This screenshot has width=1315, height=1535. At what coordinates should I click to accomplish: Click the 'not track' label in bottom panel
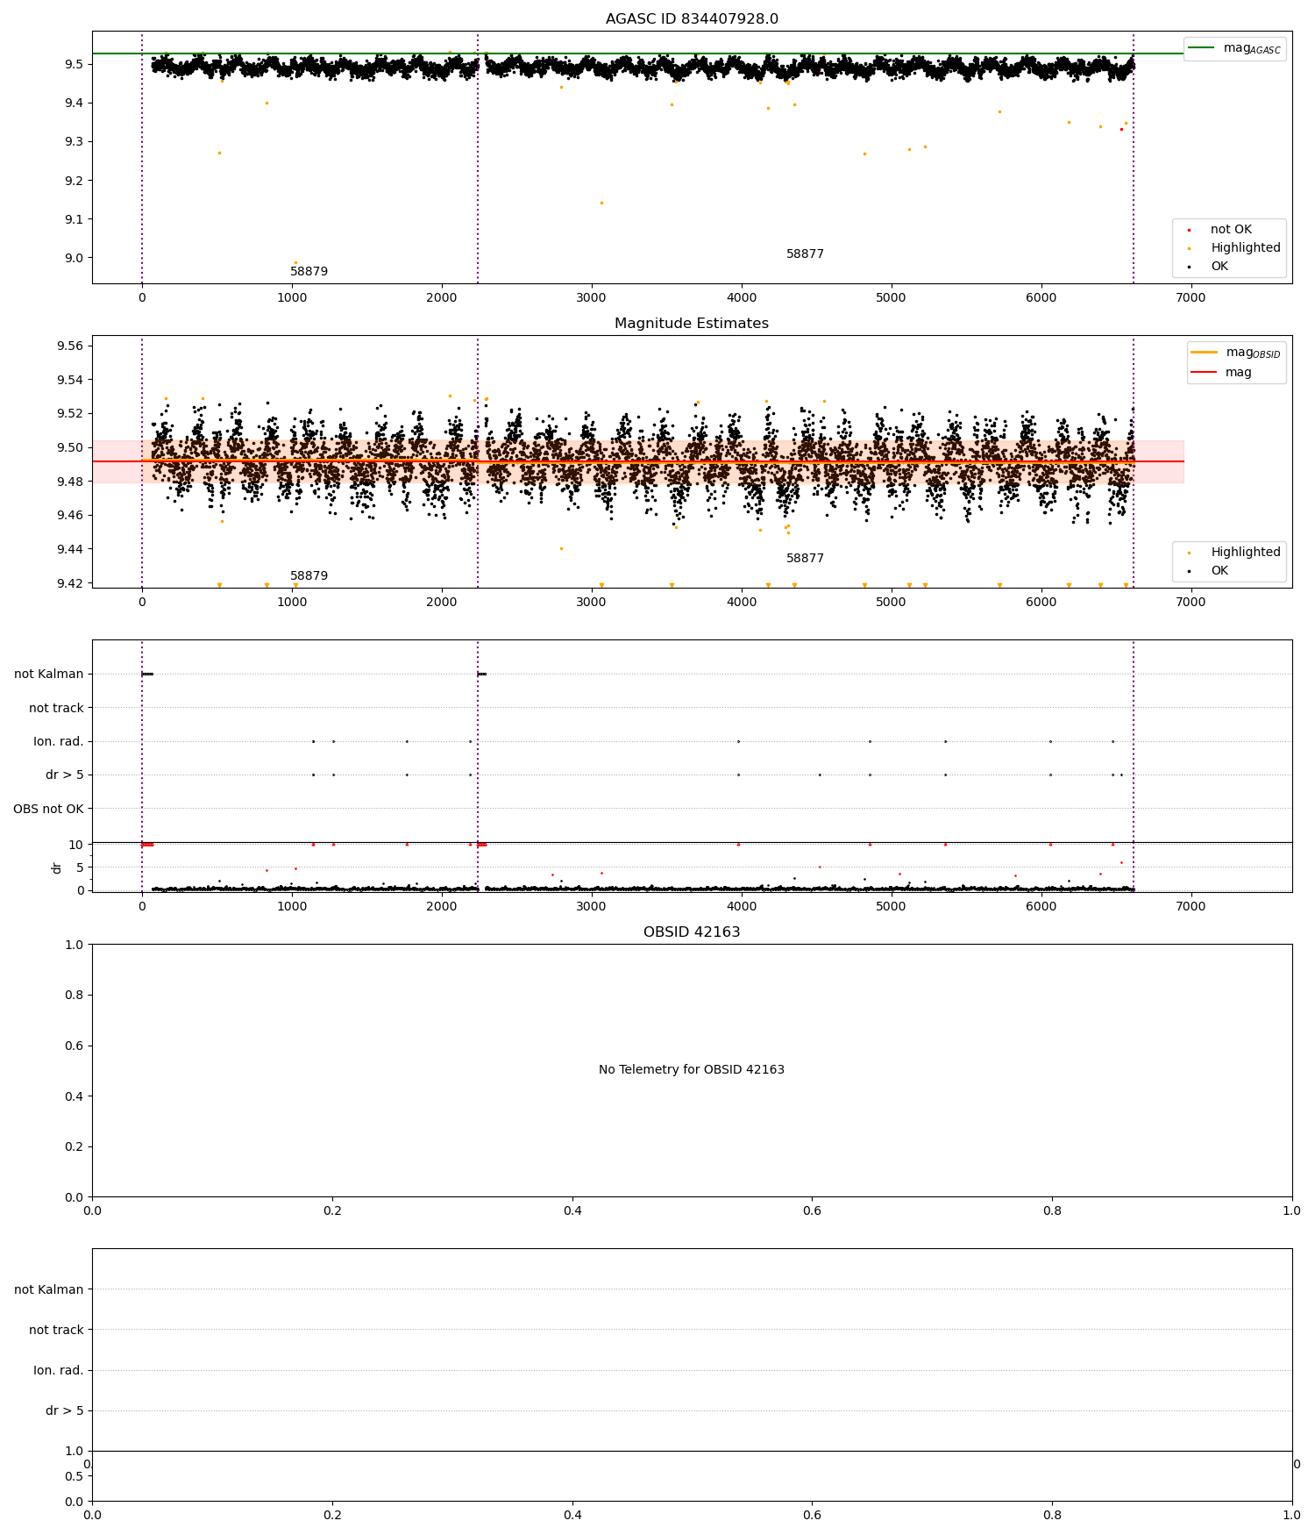[x=56, y=1330]
